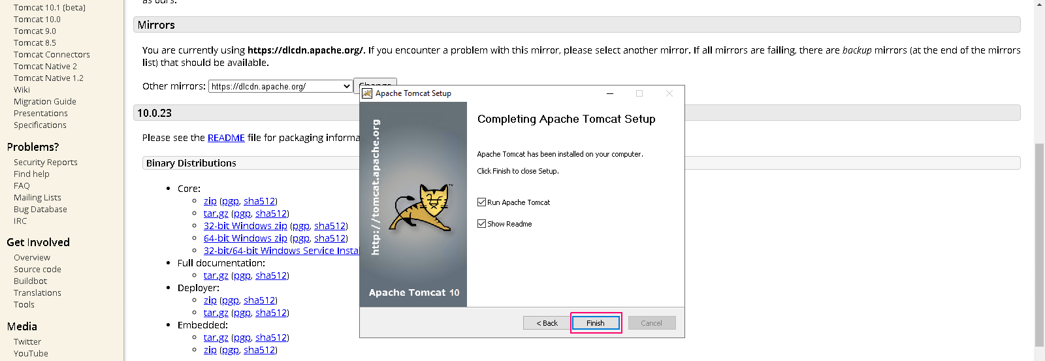The height and width of the screenshot is (361, 1045).
Task: Click the Core tar.gz download link
Action: click(216, 213)
